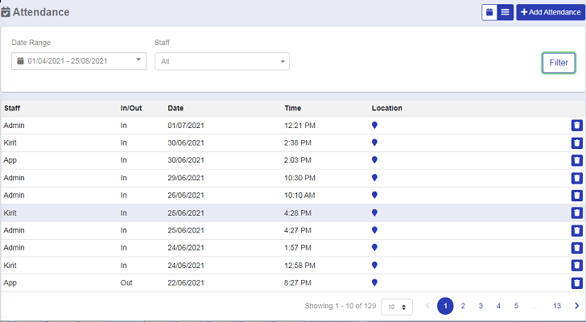586x322 pixels.
Task: Show location pin for App 22/06/2021
Action: (x=374, y=283)
